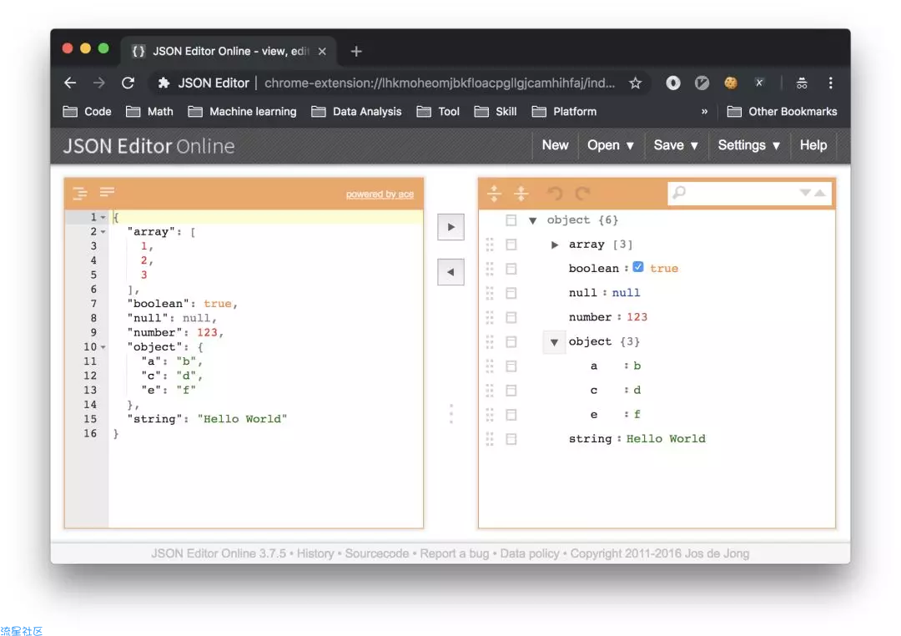Go to previous search result arrow
This screenshot has width=901, height=636.
(821, 193)
